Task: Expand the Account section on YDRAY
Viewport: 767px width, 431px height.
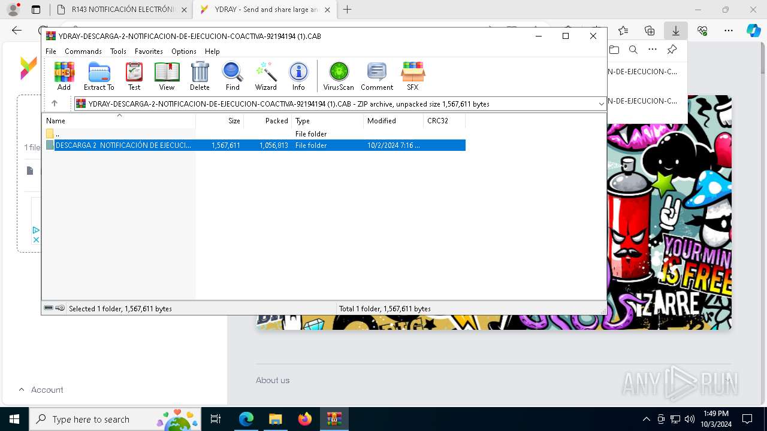Action: (x=41, y=390)
